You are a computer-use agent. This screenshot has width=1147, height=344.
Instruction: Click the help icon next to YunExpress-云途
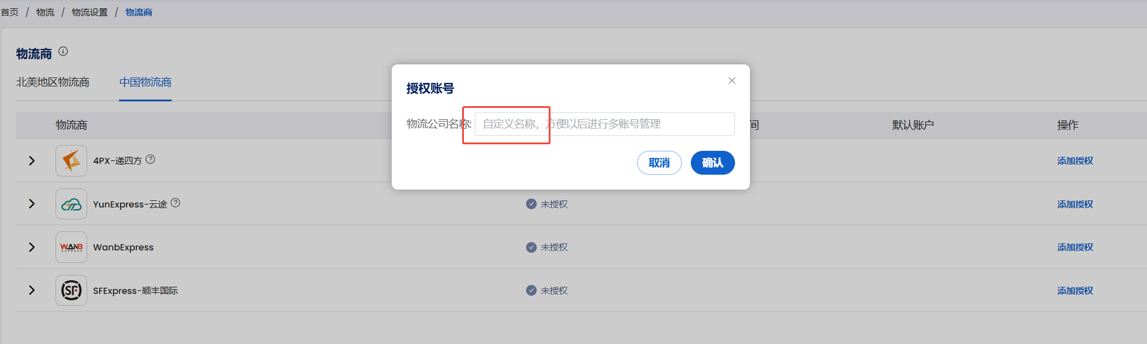point(176,203)
